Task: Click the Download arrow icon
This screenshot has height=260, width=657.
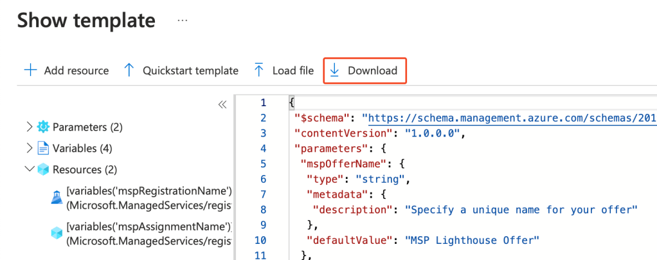Action: [x=334, y=70]
